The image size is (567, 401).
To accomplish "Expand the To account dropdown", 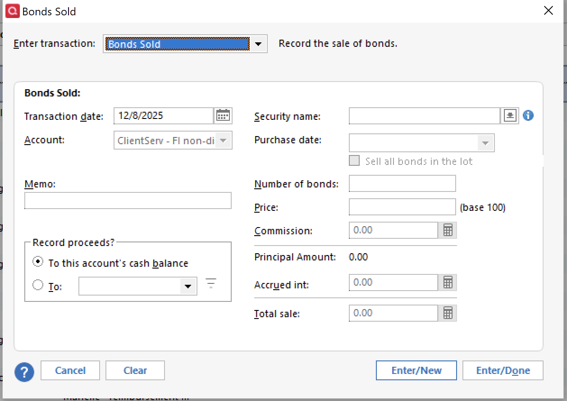I will point(188,286).
